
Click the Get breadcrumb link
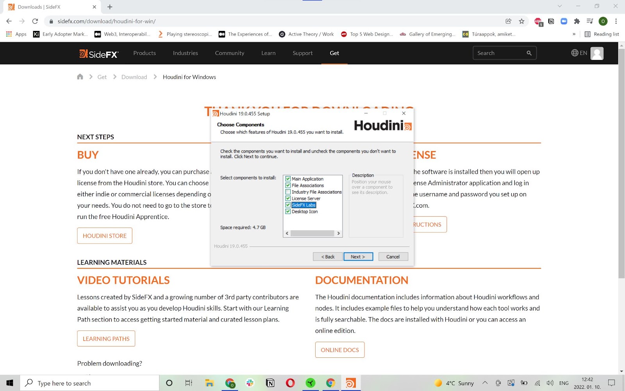coord(102,77)
